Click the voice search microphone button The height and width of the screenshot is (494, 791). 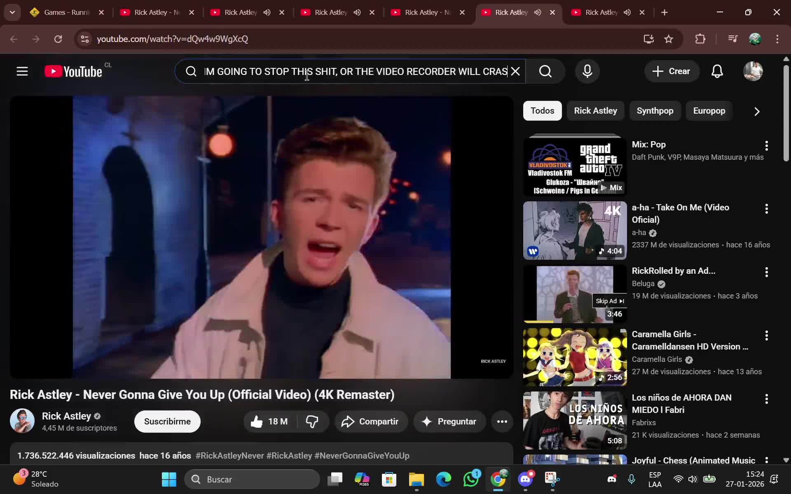tap(587, 72)
